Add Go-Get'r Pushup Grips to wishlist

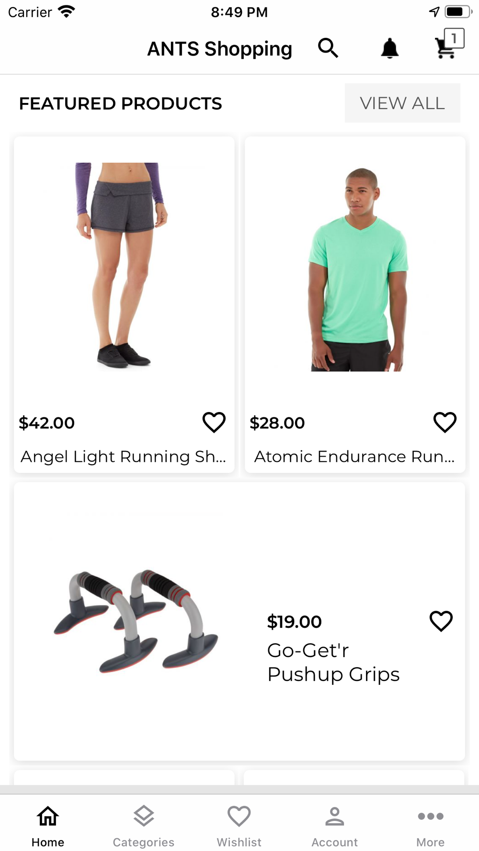tap(441, 621)
